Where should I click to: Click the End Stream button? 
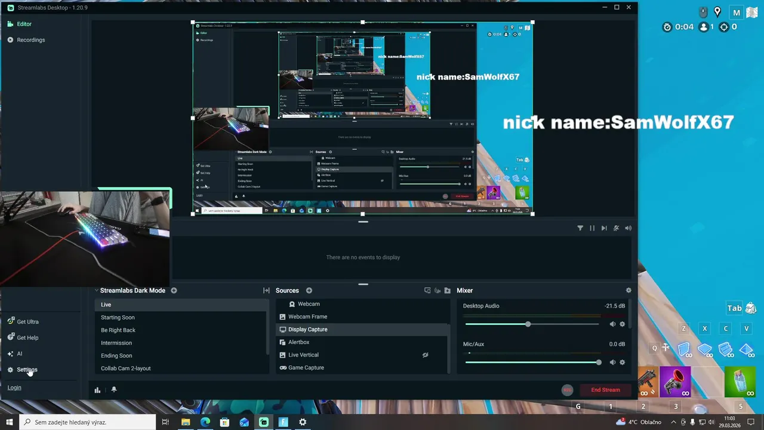pyautogui.click(x=605, y=390)
